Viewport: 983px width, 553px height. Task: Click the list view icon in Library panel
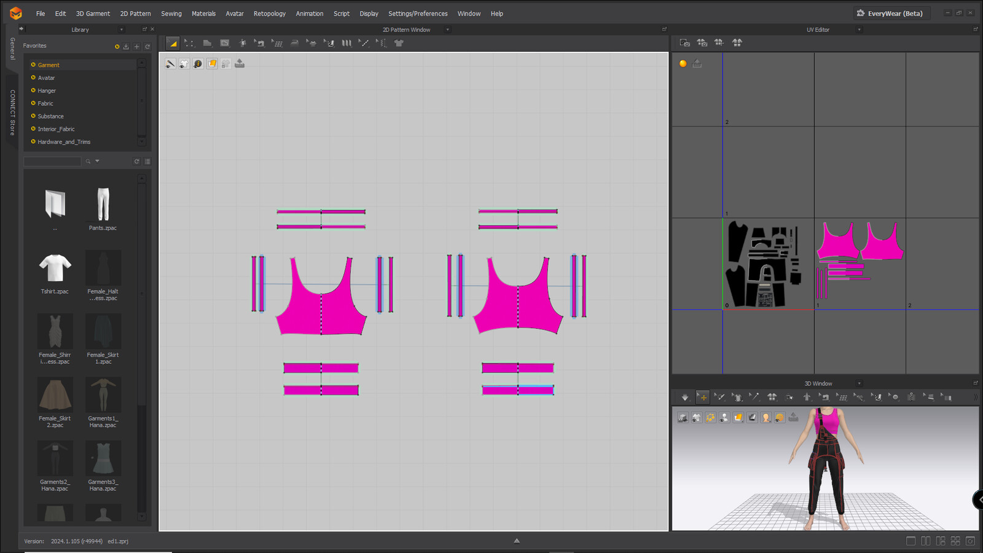(147, 161)
